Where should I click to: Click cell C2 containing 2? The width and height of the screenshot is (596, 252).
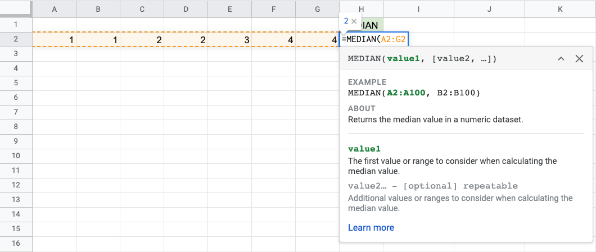[142, 40]
